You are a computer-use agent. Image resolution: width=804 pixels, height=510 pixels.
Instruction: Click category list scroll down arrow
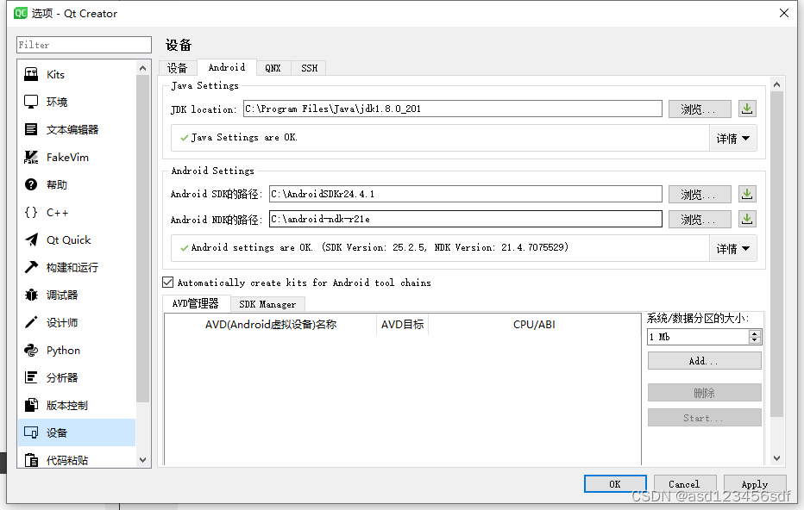(142, 460)
